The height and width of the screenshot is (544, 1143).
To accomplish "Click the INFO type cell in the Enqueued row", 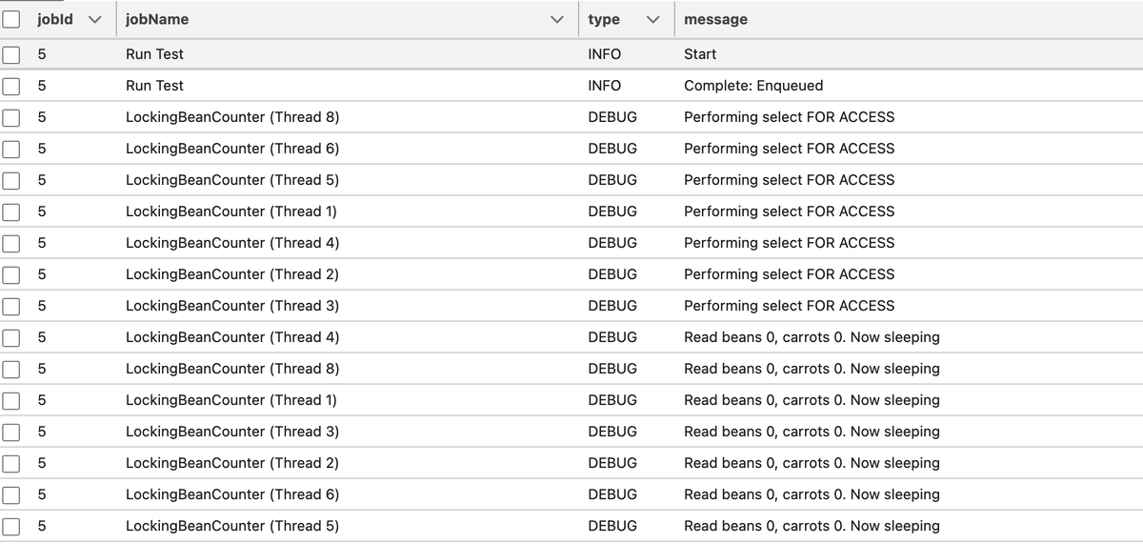I will click(x=605, y=86).
